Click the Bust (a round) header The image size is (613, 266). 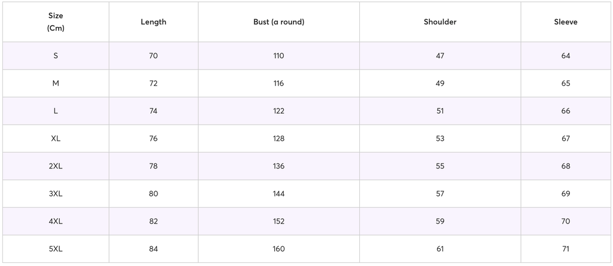coord(279,22)
